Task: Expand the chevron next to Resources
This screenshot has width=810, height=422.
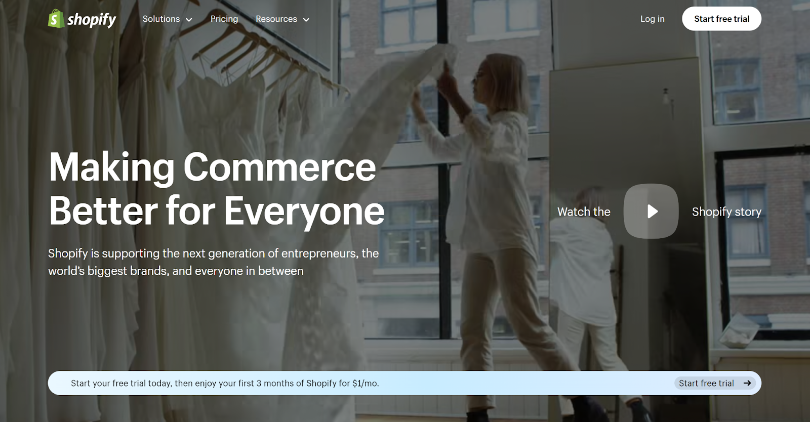Action: [x=306, y=20]
